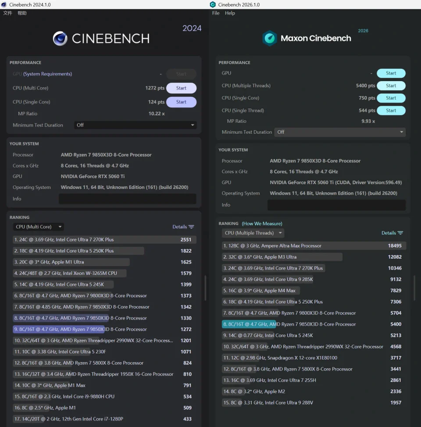The height and width of the screenshot is (427, 421).
Task: Select 2024 row Ryzen 7 5800X scoring 824
Action: point(104,363)
